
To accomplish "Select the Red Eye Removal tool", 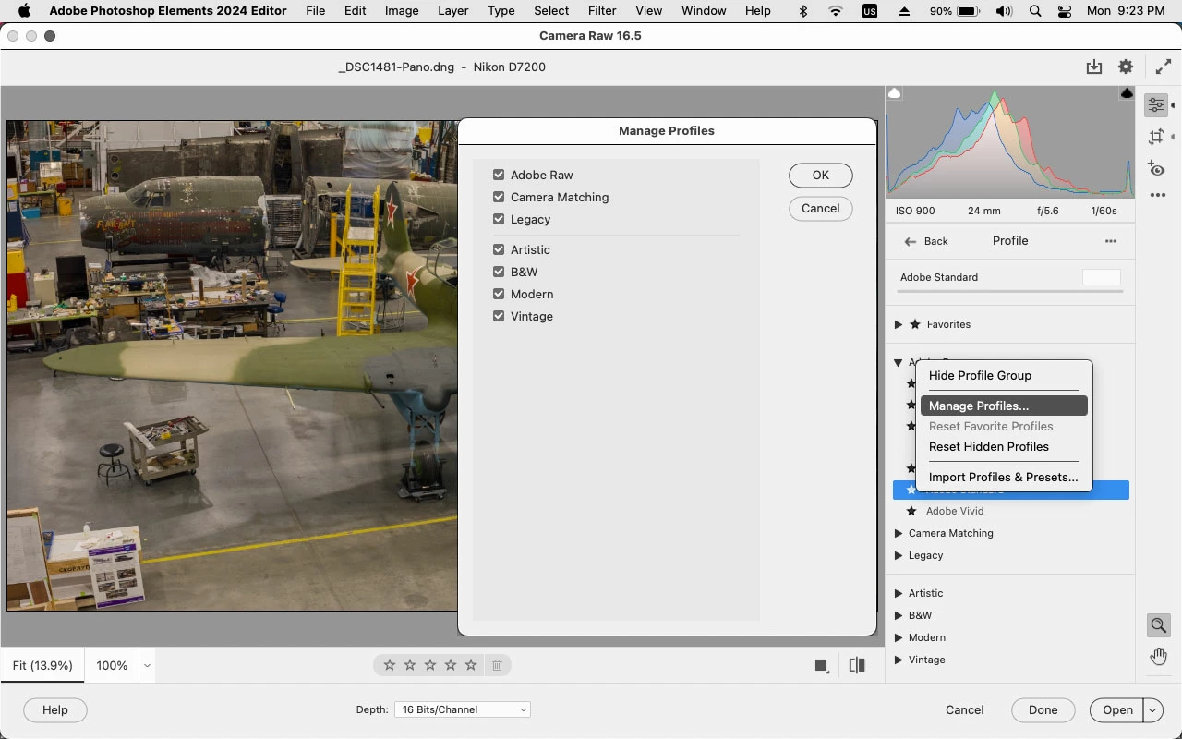I will pyautogui.click(x=1156, y=169).
